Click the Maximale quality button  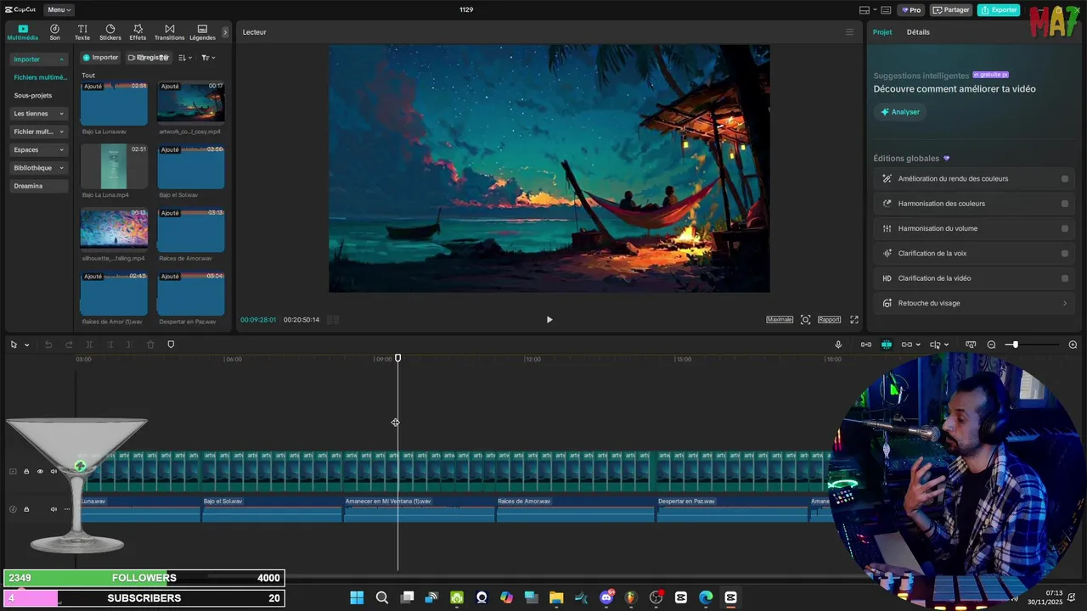780,320
